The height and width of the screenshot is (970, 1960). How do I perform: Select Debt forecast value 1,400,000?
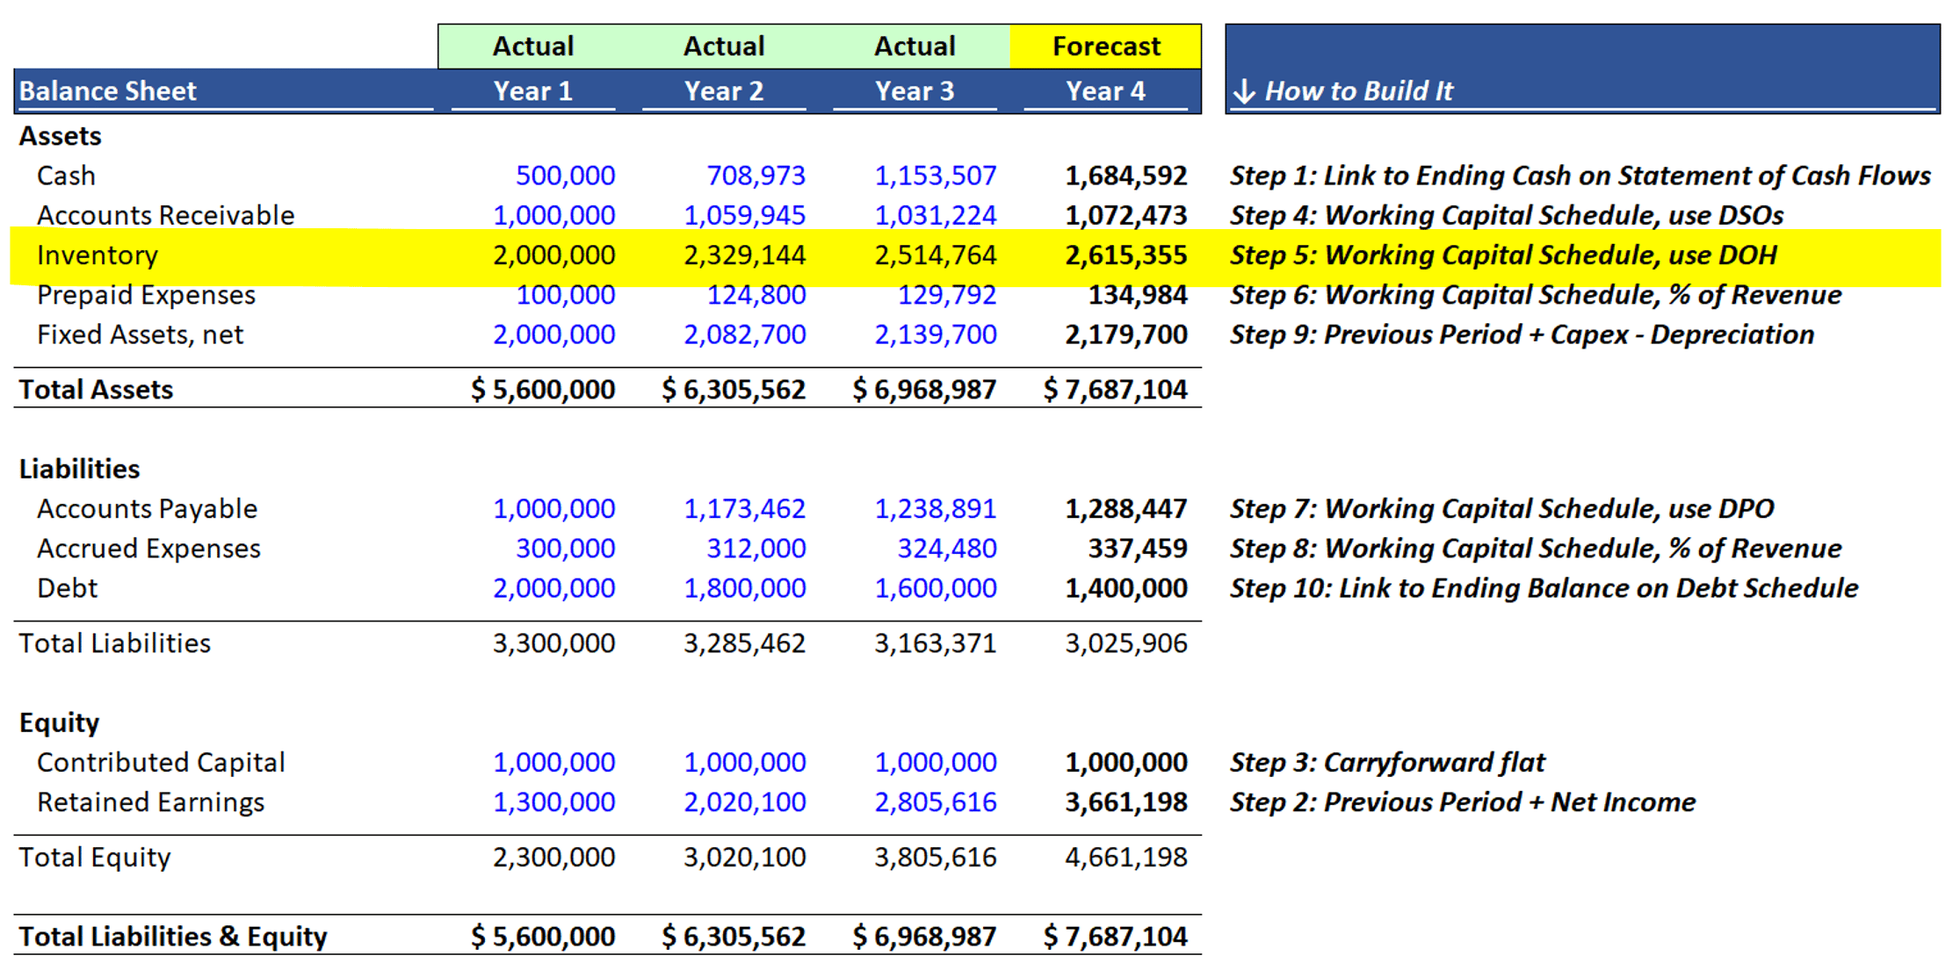pyautogui.click(x=1125, y=588)
